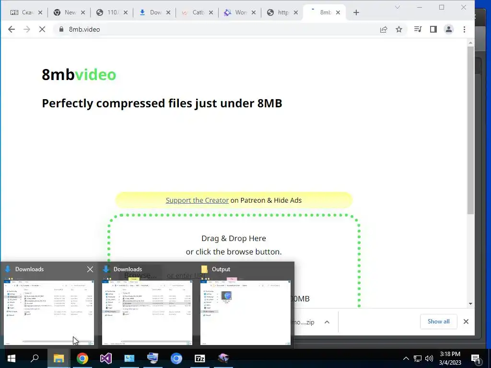The height and width of the screenshot is (368, 491).
Task: Click the Drag & Drop Here upload area
Action: pyautogui.click(x=234, y=245)
